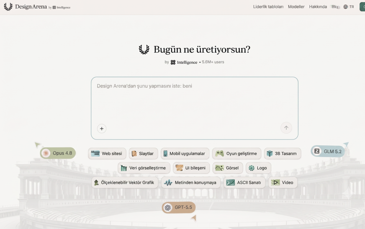Image resolution: width=365 pixels, height=229 pixels.
Task: Click the Görsel landscape icon
Action: 219,168
